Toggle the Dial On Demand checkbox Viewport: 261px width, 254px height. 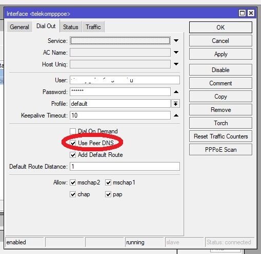tap(73, 131)
